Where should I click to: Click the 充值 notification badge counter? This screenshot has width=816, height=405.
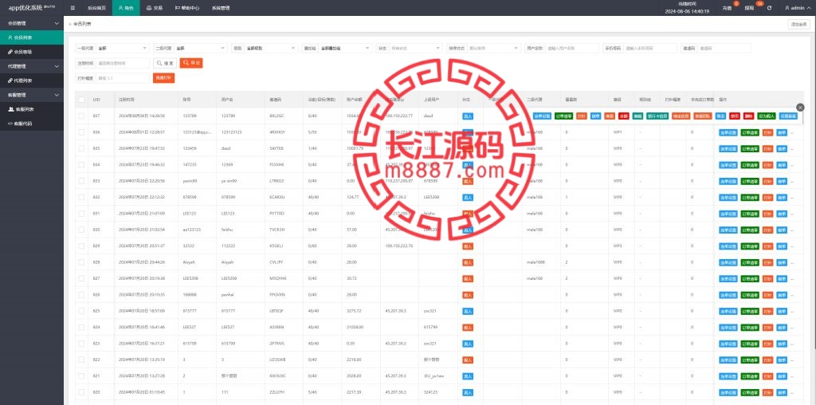pos(736,4)
